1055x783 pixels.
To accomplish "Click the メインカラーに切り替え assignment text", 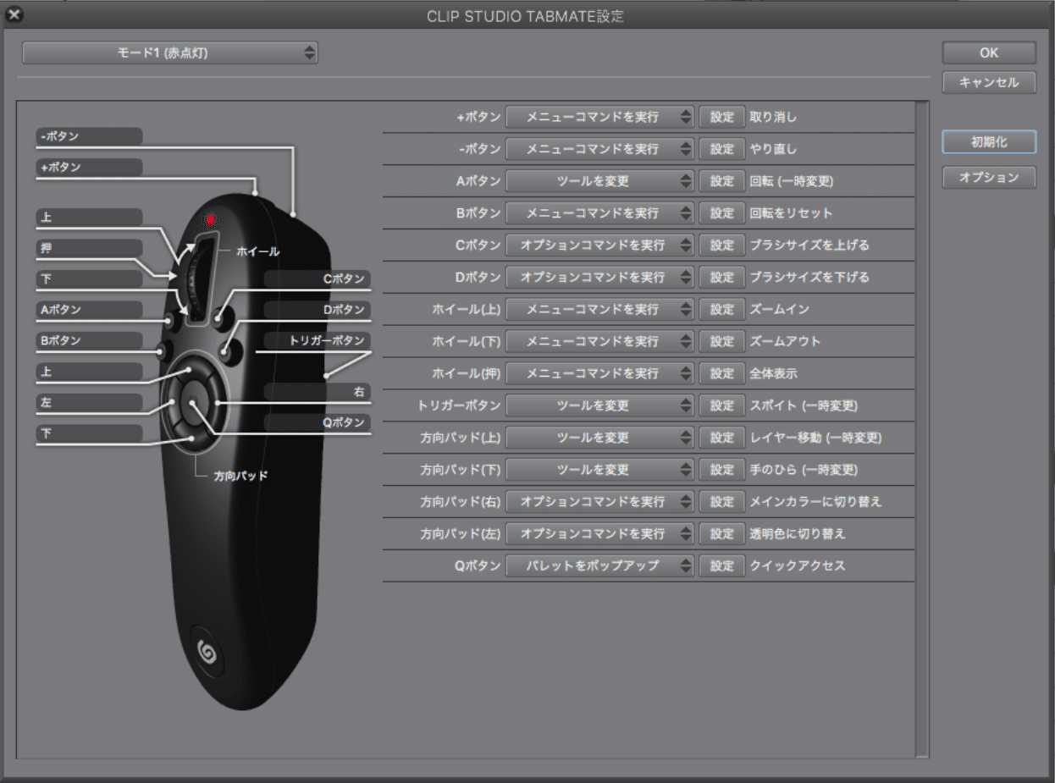I will pos(815,502).
